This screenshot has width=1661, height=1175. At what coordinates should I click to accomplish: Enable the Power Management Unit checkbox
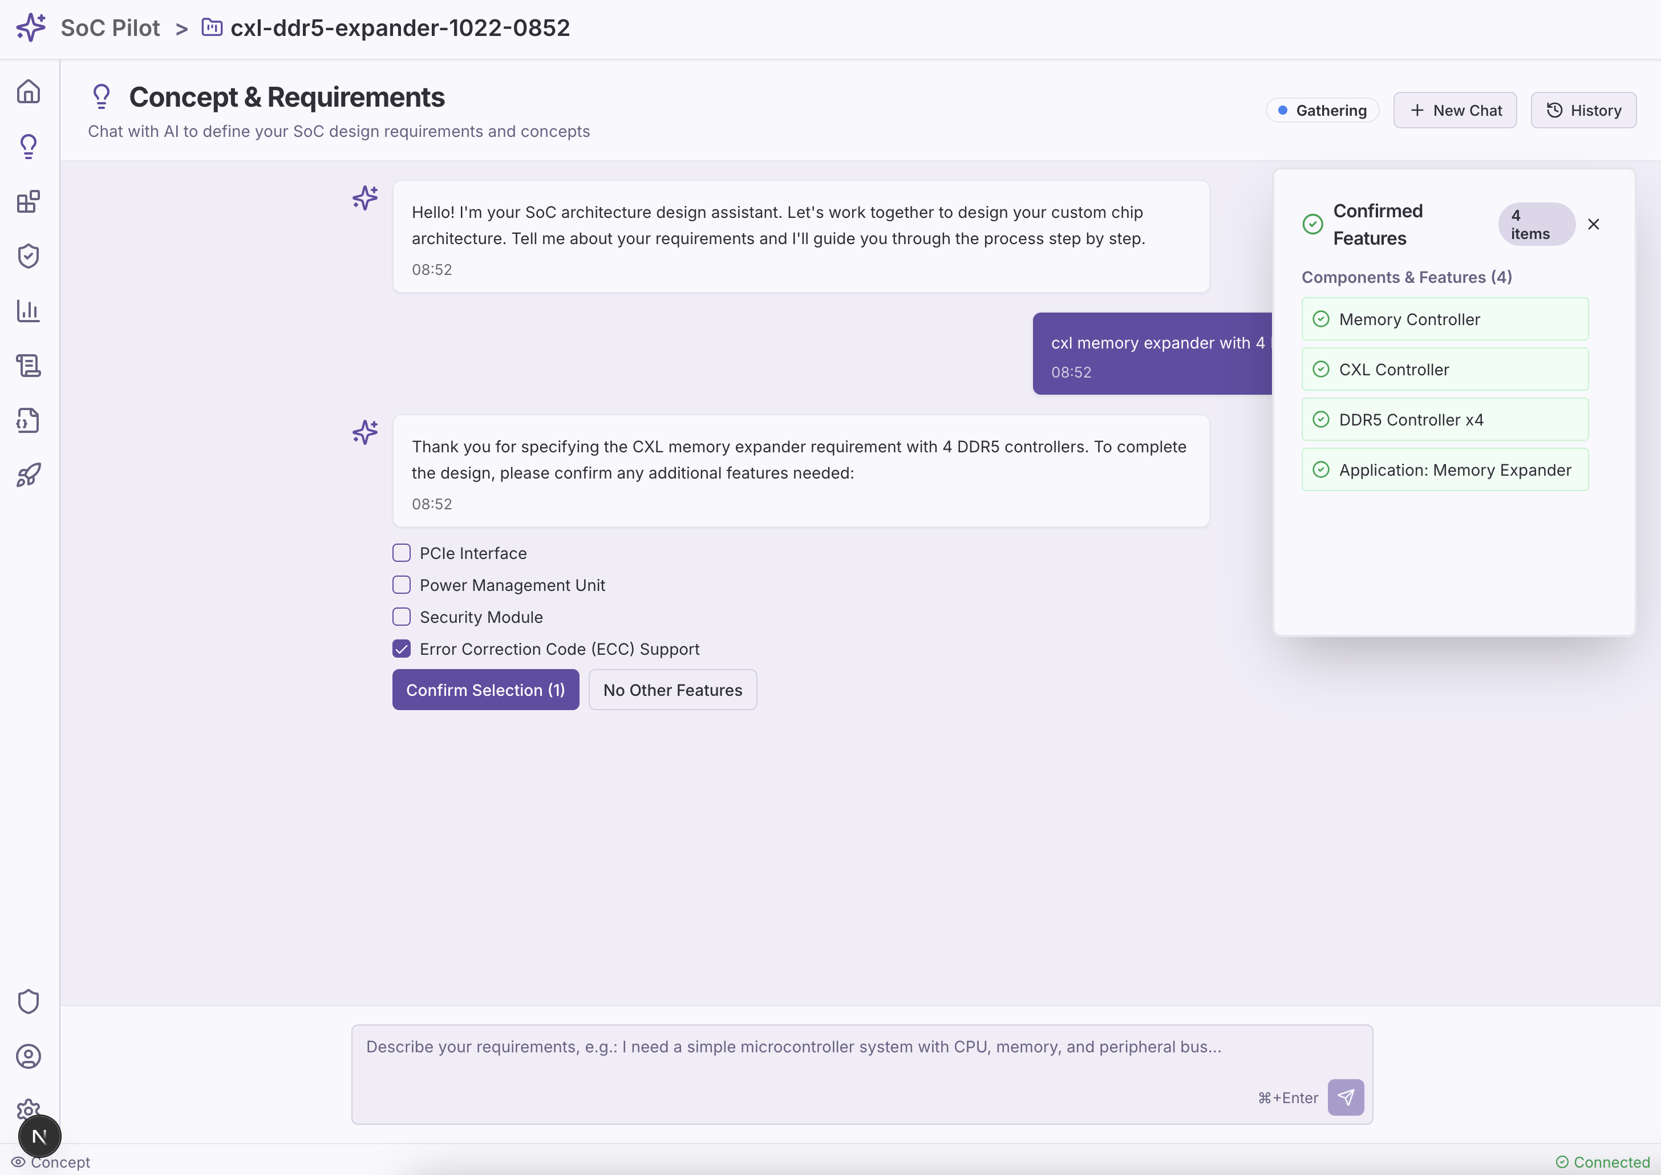point(402,585)
